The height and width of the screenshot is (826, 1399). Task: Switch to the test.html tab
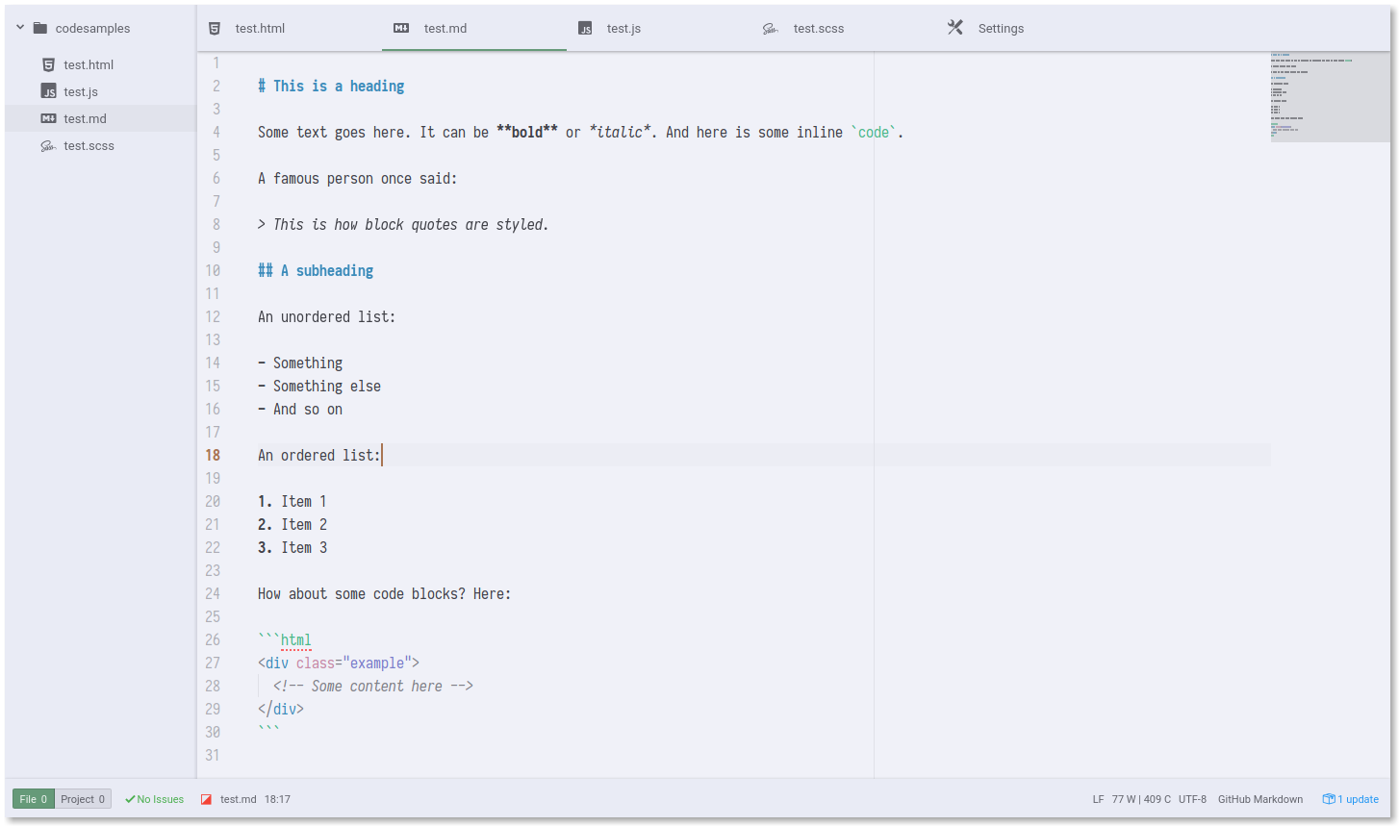[x=290, y=28]
